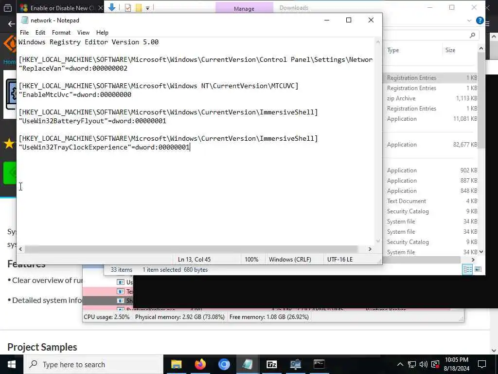Viewport: 498px width, 374px height.
Task: Open Command Prompt taskbar icon
Action: point(319,364)
